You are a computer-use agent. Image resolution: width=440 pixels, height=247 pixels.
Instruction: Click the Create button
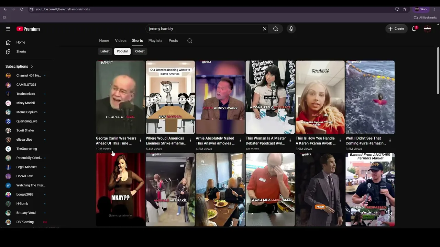point(396,29)
